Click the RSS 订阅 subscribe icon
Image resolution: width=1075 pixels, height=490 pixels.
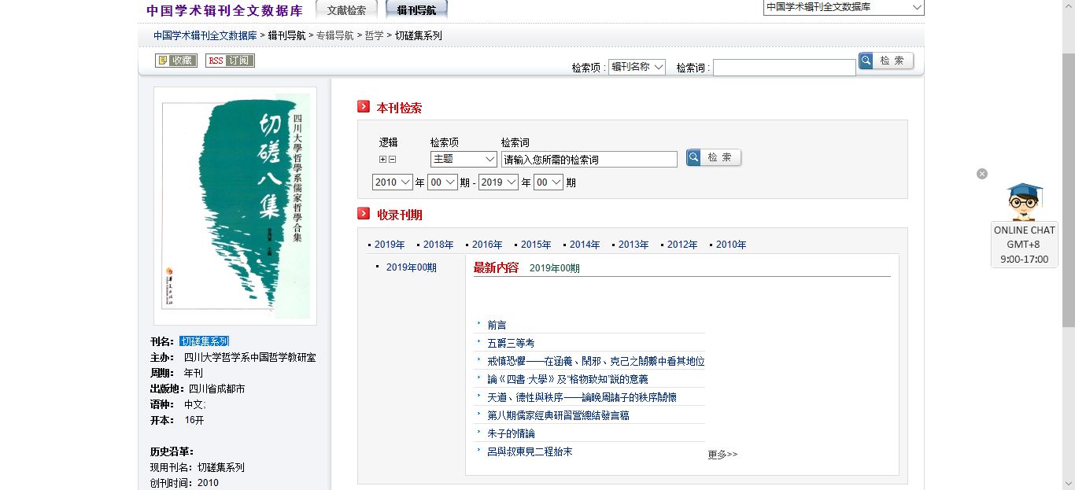230,61
